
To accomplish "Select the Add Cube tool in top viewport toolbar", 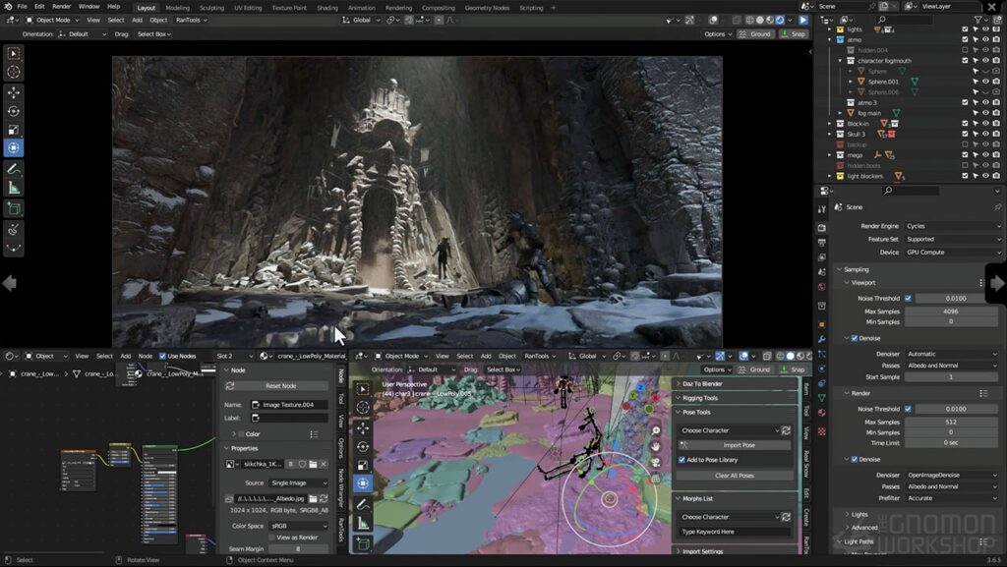I will click(x=14, y=207).
